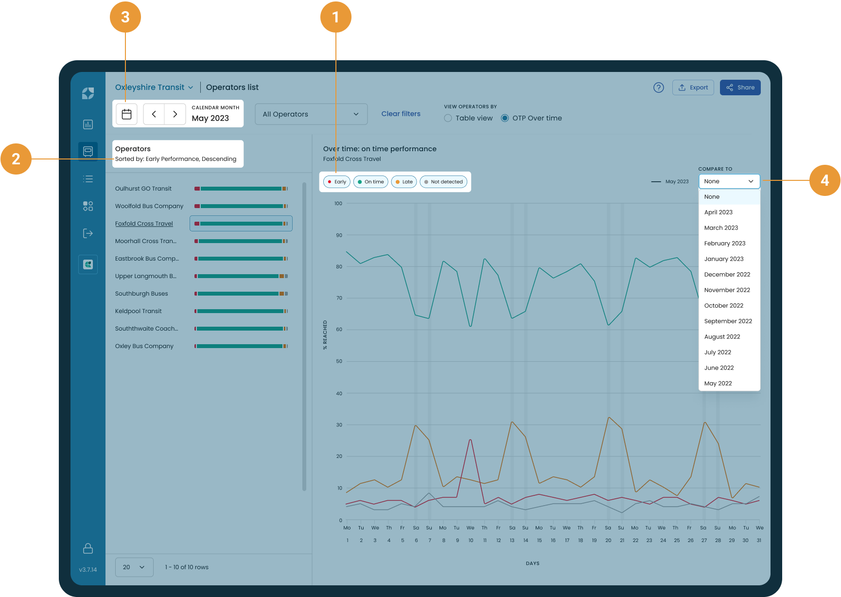Choose December 2022 in compare list
The height and width of the screenshot is (597, 841).
tap(729, 275)
